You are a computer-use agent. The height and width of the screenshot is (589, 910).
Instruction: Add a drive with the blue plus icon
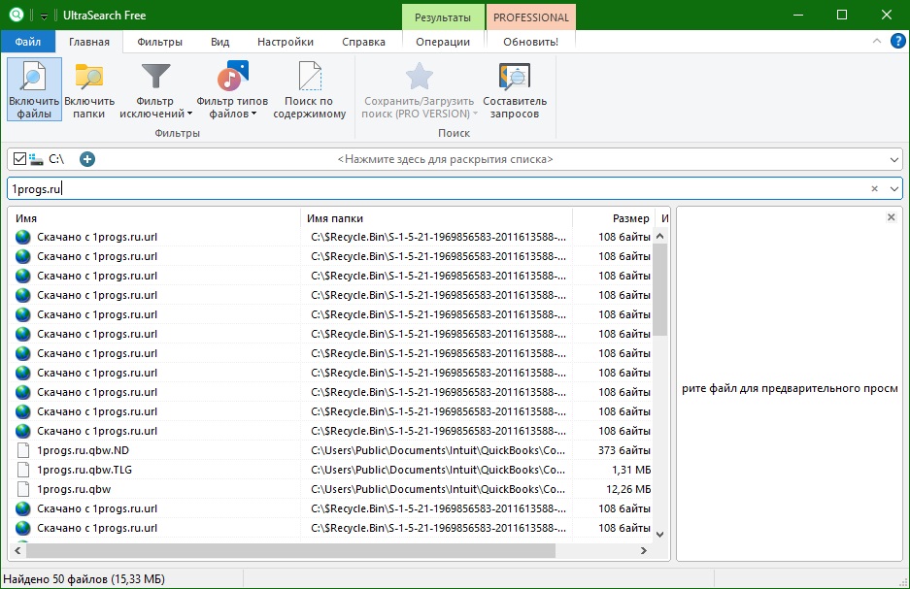click(87, 159)
